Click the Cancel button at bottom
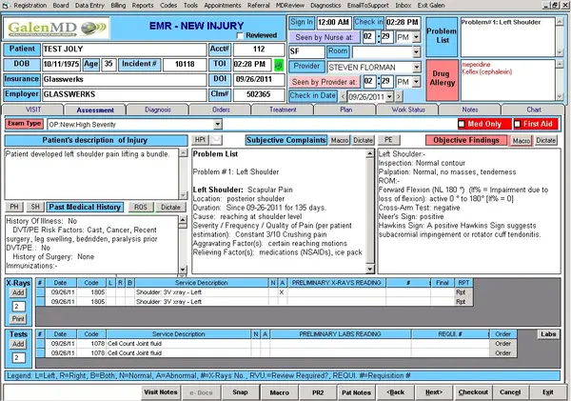Image resolution: width=571 pixels, height=401 pixels. coord(510,392)
